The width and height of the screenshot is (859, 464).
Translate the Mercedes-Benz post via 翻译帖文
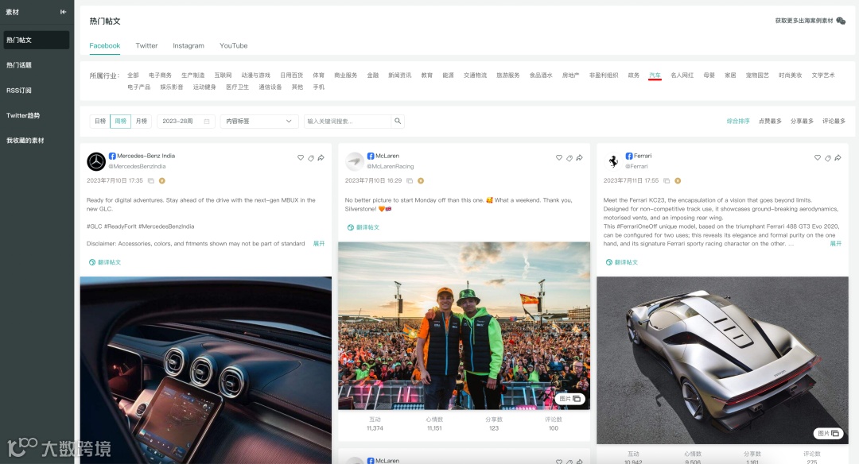coord(105,262)
